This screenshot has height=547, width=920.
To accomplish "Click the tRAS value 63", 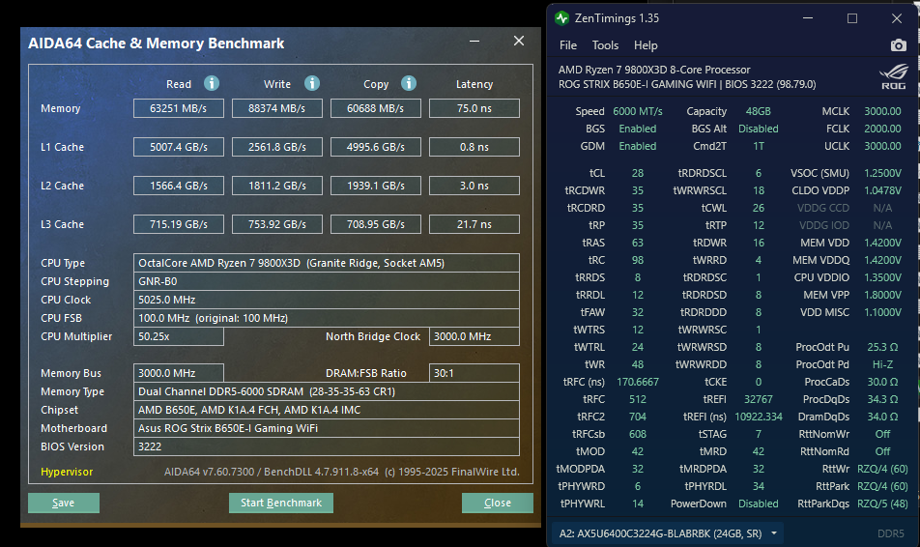I will (x=638, y=243).
